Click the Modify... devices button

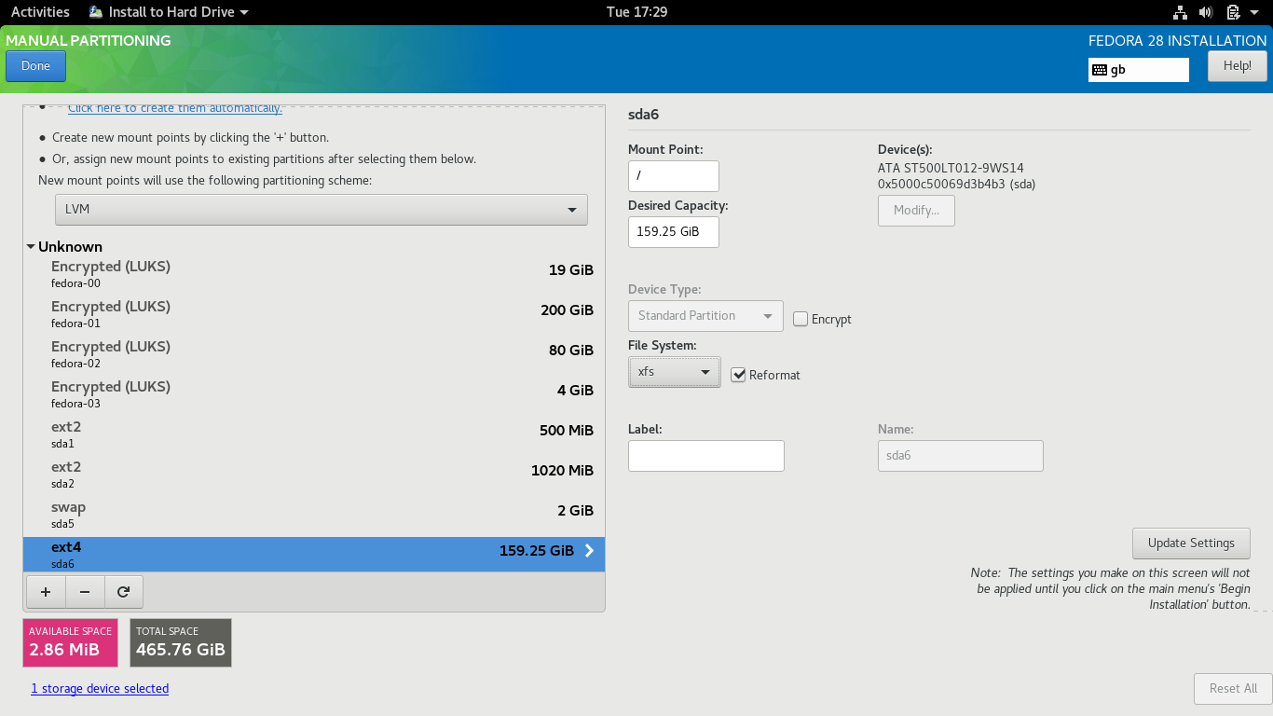(916, 211)
